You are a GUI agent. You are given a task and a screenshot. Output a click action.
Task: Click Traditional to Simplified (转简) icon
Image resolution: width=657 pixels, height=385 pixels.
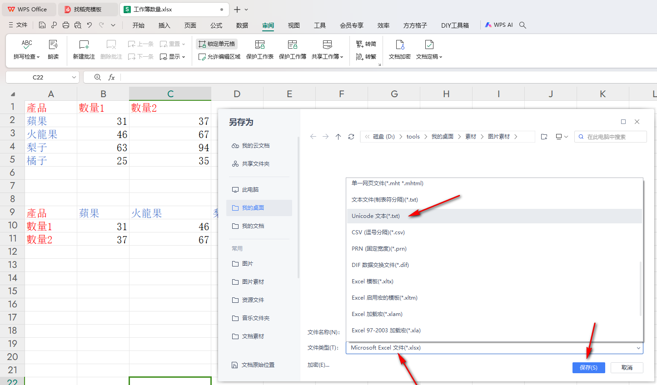point(366,44)
